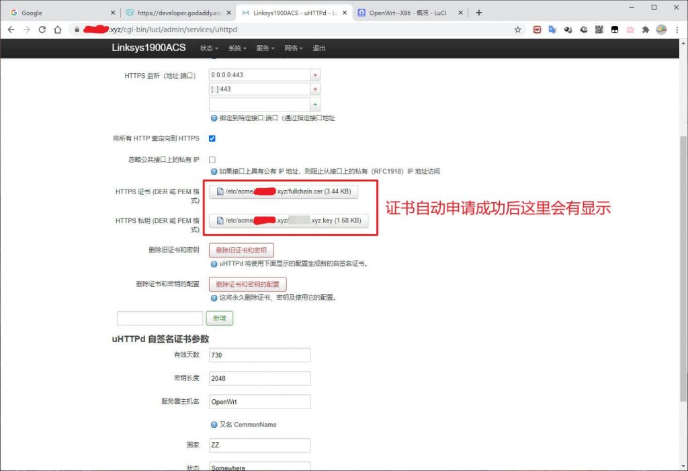Click the site lock icon in address bar
Image resolution: width=688 pixels, height=471 pixels.
pyautogui.click(x=77, y=30)
